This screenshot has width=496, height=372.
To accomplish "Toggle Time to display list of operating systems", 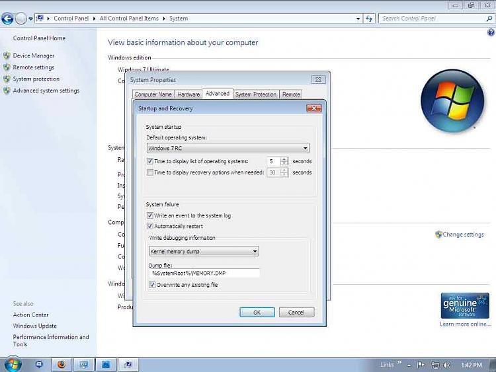I will [150, 161].
